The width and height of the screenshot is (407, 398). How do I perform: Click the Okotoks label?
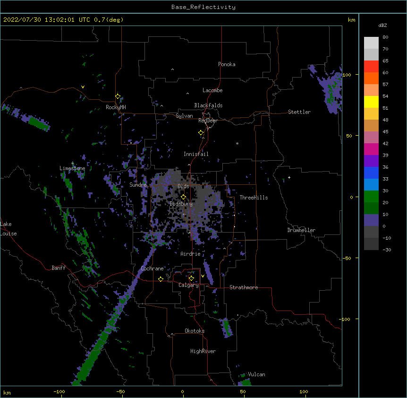point(195,331)
